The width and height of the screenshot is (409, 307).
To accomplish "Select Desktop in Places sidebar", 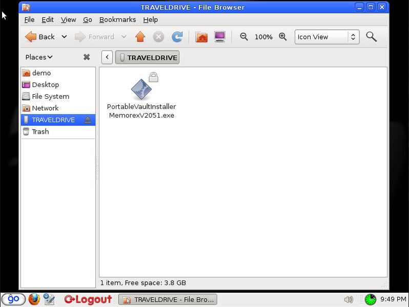I will click(58, 84).
